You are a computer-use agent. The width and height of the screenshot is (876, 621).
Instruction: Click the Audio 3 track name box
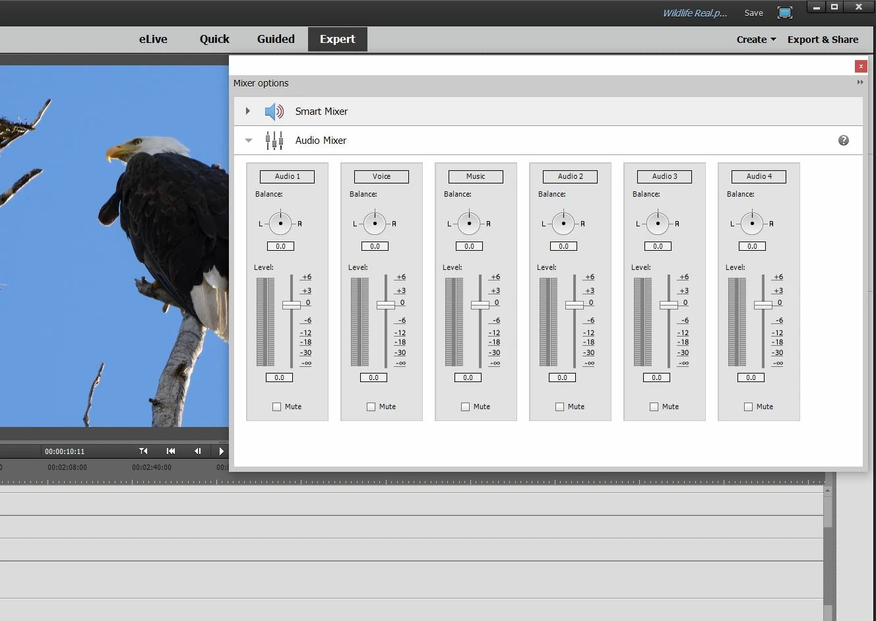click(664, 176)
